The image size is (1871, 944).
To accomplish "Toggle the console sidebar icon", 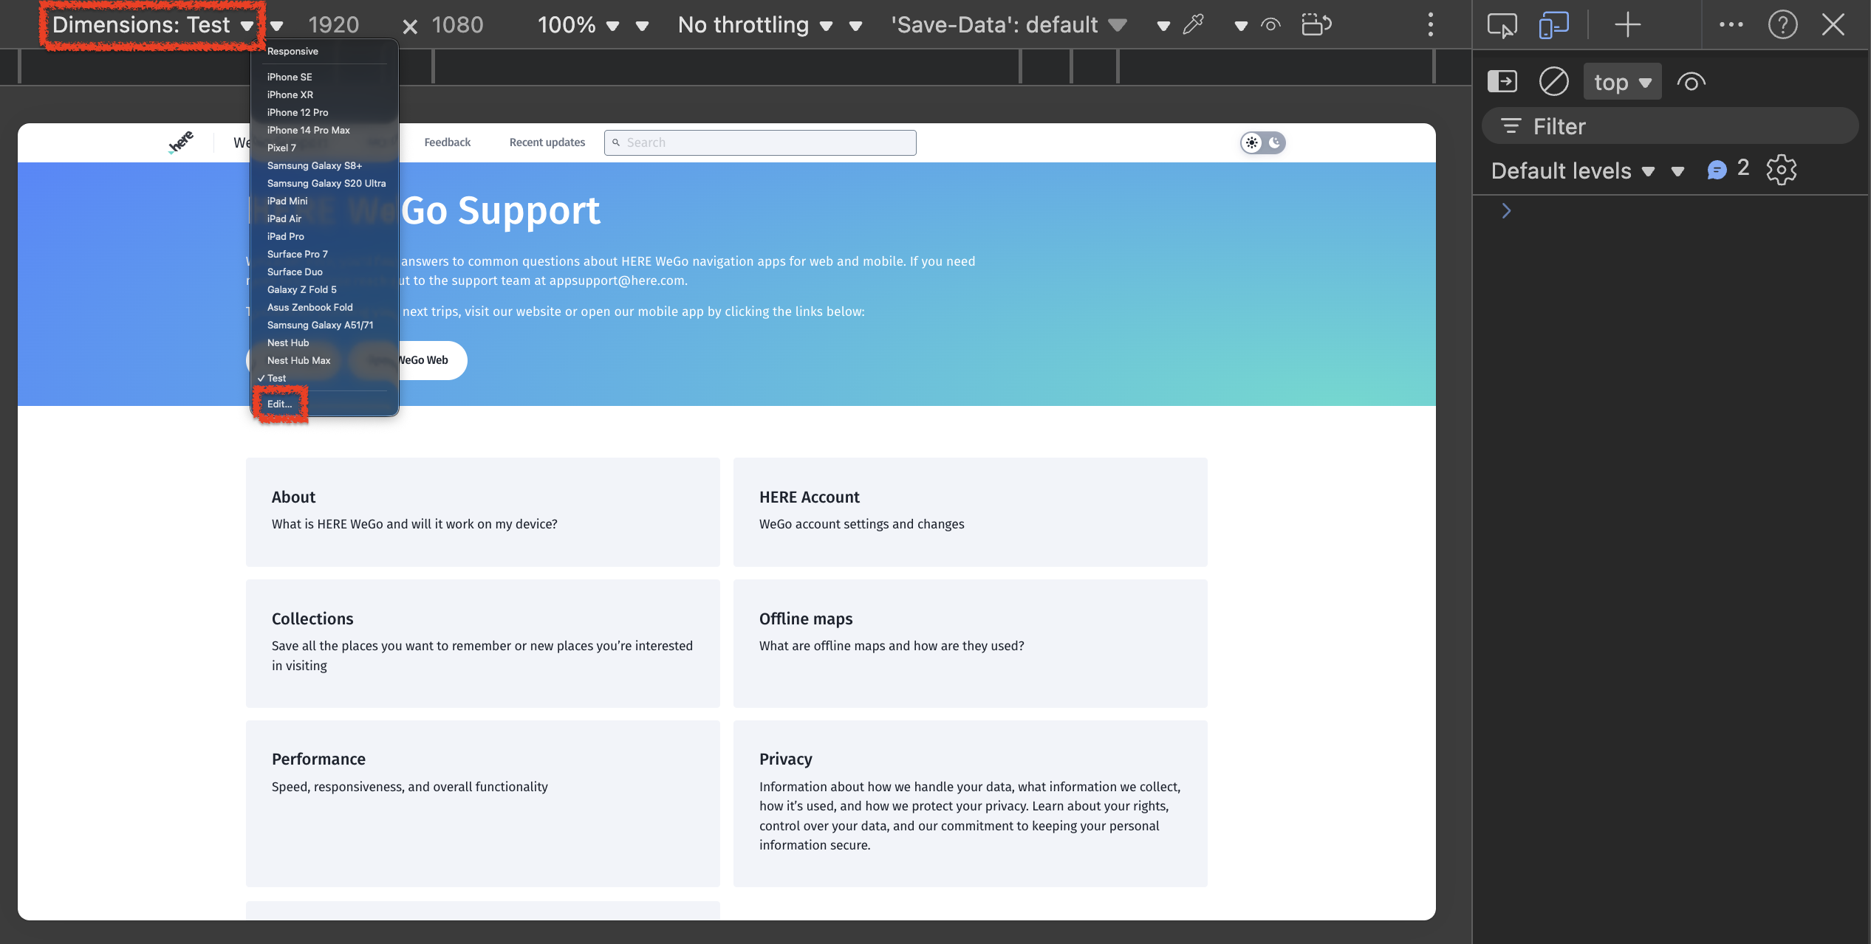I will (x=1502, y=81).
